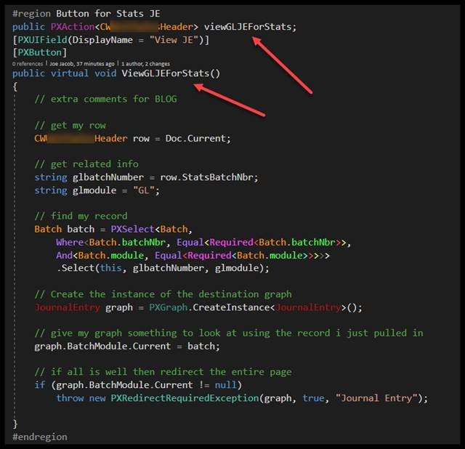Click the 'ViewGLJEForStats()' method name
The image size is (465, 449).
tap(171, 73)
